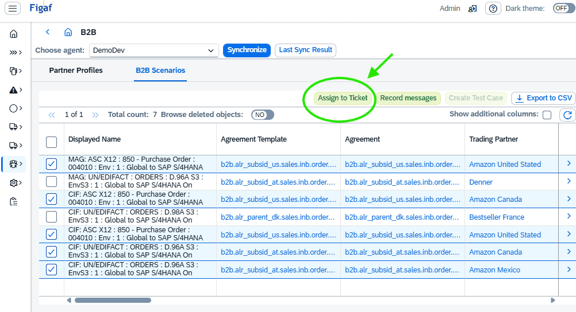The width and height of the screenshot is (576, 312).
Task: Open Amazon Mexico trading partner link
Action: (494, 270)
